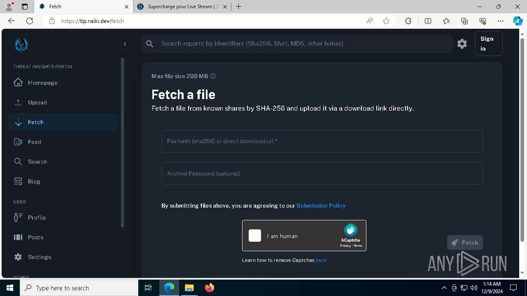
Task: Open Feed page in sidebar
Action: pos(63,142)
